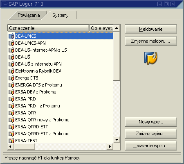This screenshot has height=164, width=184.
Task: Click the SAP Logon blue-orange logo
Action: [x=151, y=58]
